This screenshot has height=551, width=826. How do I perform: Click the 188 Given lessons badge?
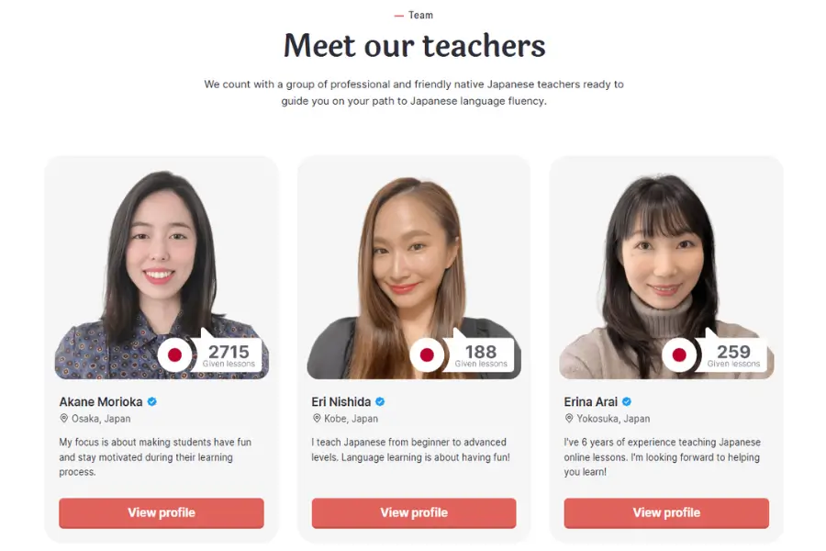point(480,354)
